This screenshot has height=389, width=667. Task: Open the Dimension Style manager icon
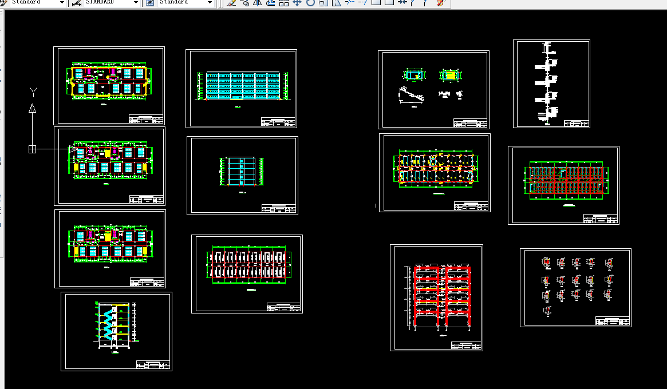pyautogui.click(x=77, y=2)
